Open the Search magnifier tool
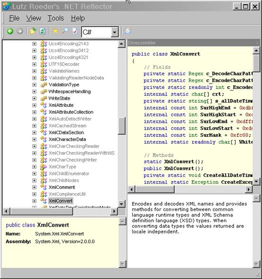The width and height of the screenshot is (262, 279). (65, 31)
